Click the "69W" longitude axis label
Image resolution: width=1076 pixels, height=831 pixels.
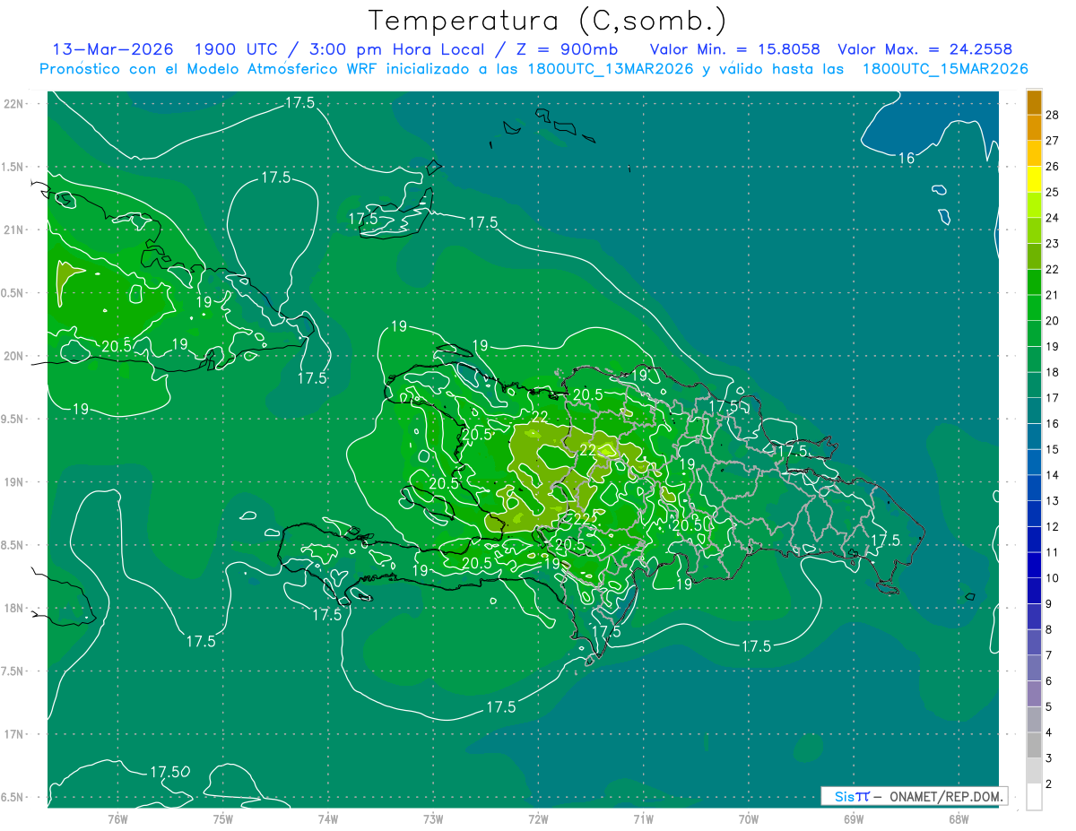(x=854, y=819)
